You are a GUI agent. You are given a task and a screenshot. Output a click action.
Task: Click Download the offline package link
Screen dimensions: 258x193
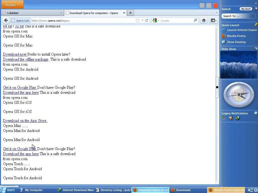pyautogui.click(x=26, y=59)
